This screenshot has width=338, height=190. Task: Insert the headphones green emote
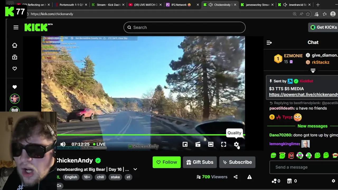[x=309, y=155]
